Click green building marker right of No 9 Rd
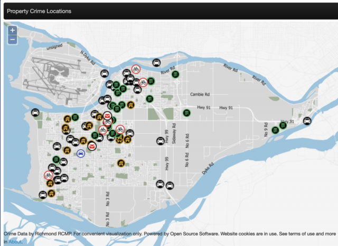 point(275,130)
